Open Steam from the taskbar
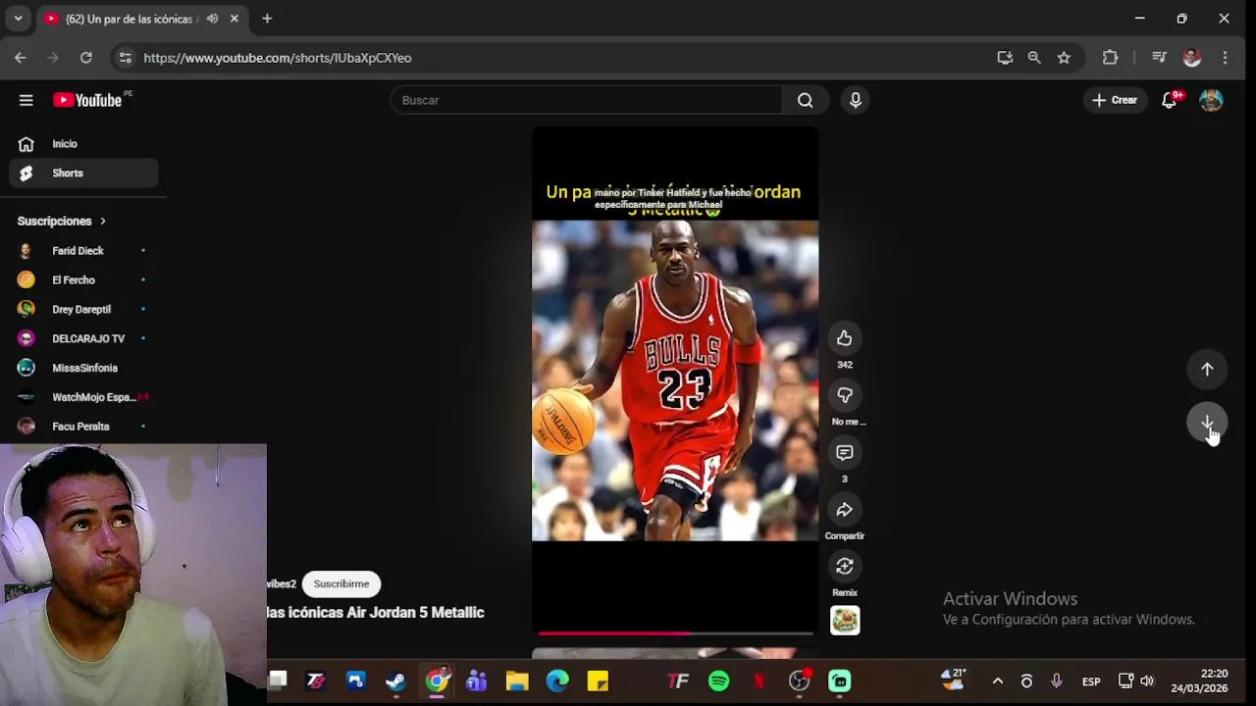 tap(396, 681)
